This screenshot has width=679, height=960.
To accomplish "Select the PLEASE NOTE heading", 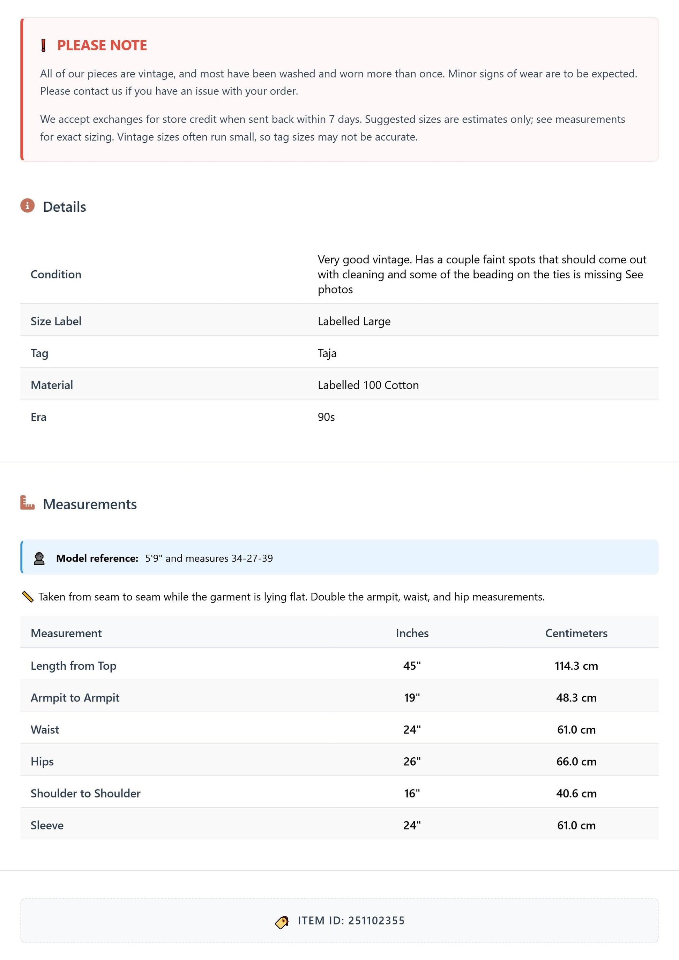I will click(102, 45).
